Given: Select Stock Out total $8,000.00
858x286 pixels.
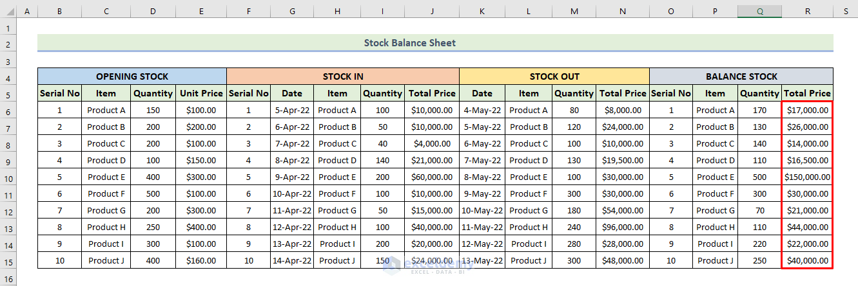Looking at the screenshot, I should (x=623, y=110).
